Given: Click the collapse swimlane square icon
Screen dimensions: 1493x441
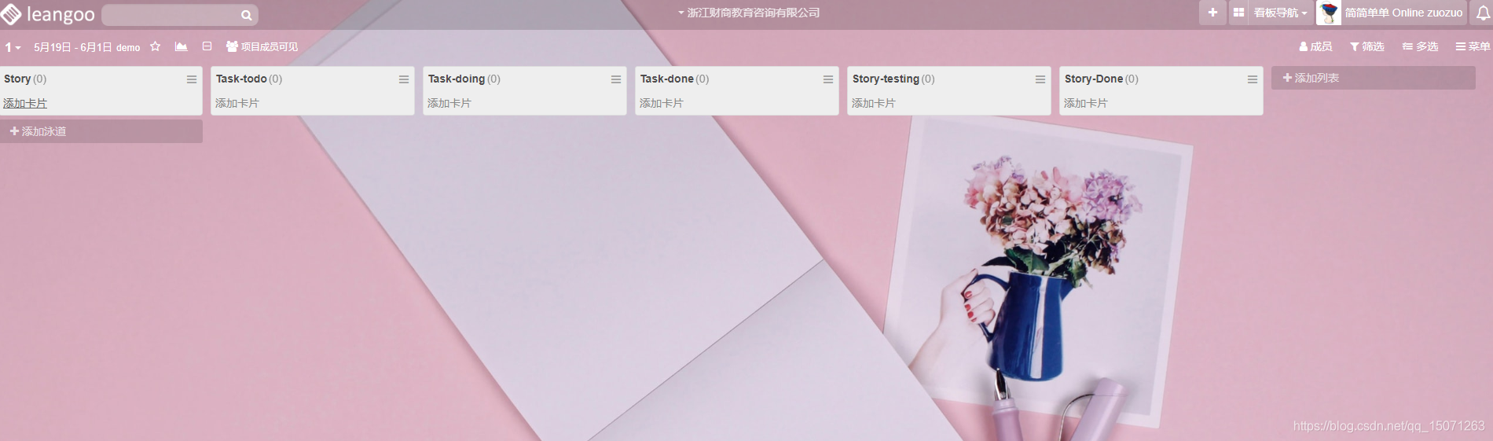Looking at the screenshot, I should (207, 46).
